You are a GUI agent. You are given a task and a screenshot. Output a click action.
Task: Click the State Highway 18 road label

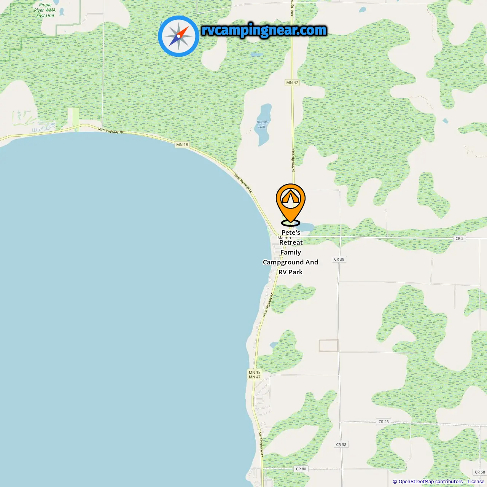tap(111, 131)
